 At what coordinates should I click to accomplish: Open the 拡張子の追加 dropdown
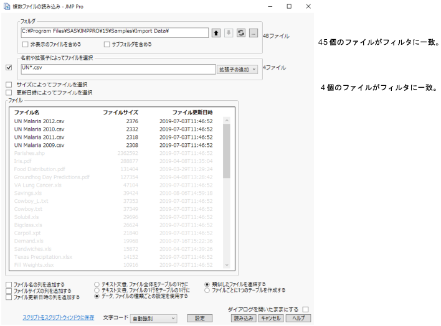[237, 70]
